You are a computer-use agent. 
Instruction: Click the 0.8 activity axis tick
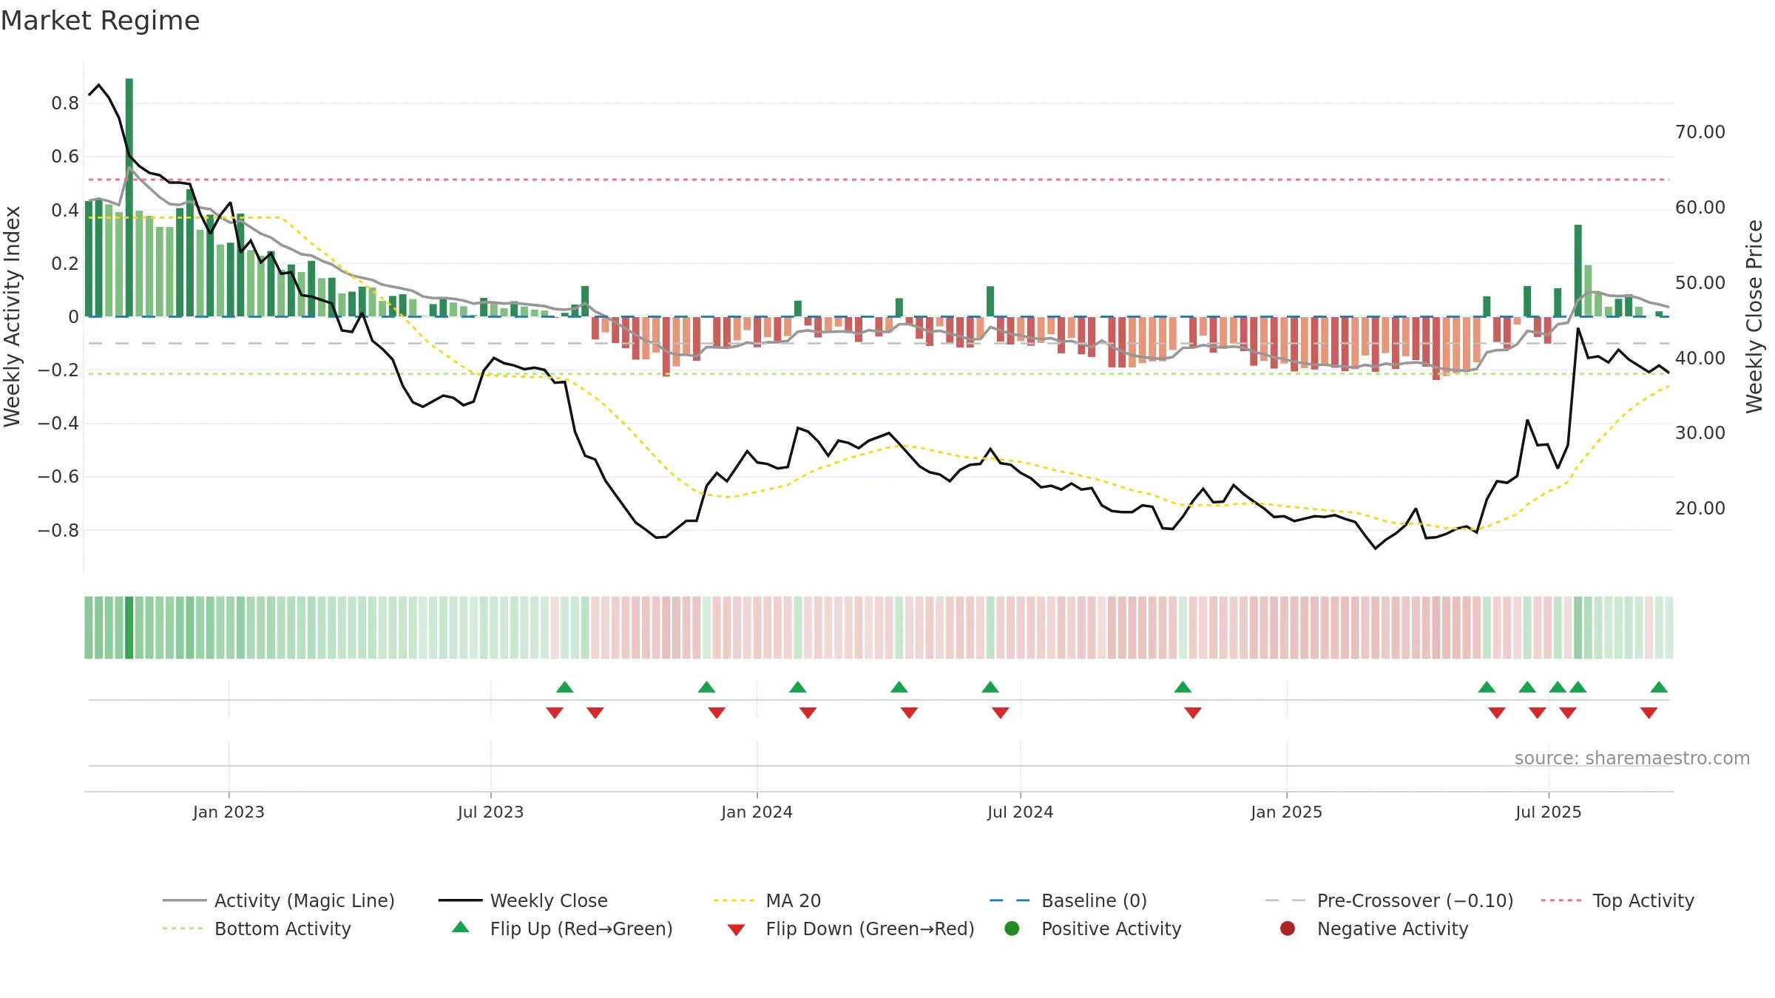coord(65,103)
